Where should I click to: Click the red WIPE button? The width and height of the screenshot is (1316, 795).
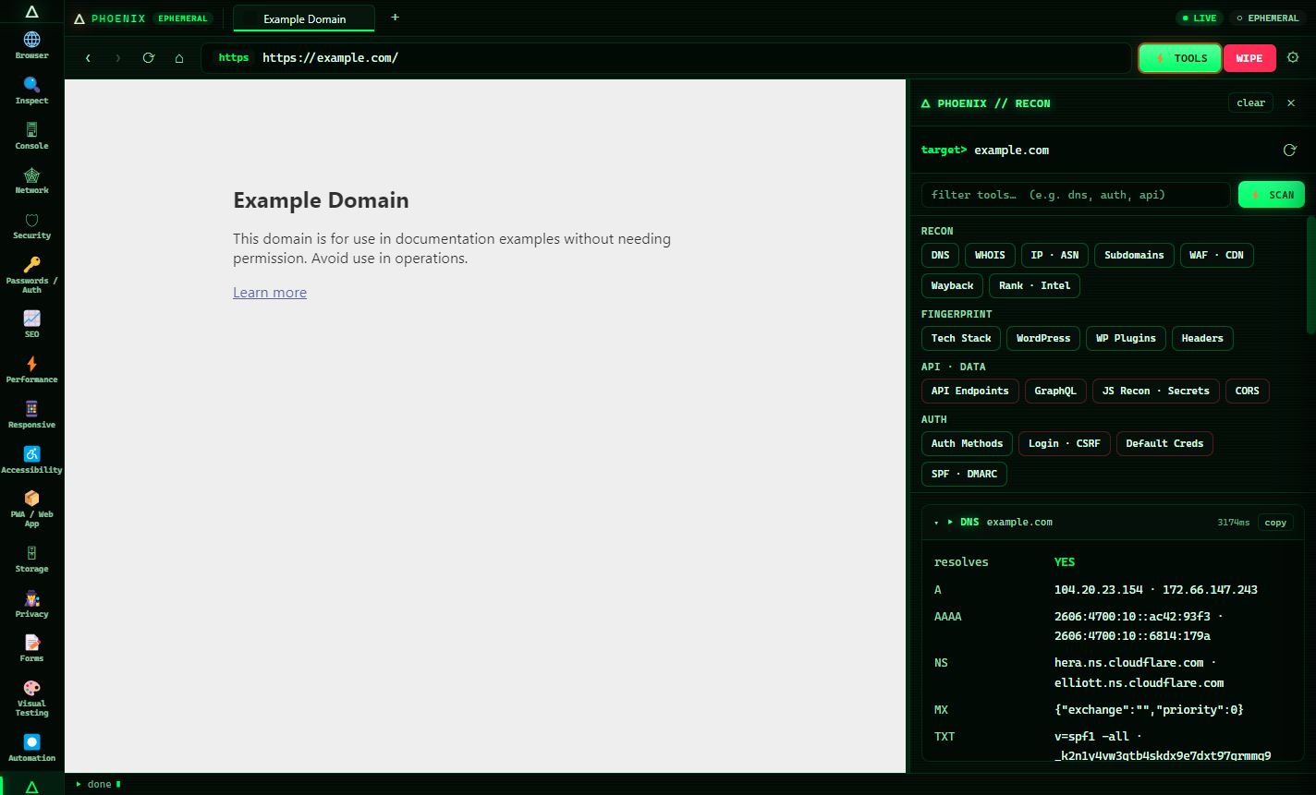[1249, 58]
